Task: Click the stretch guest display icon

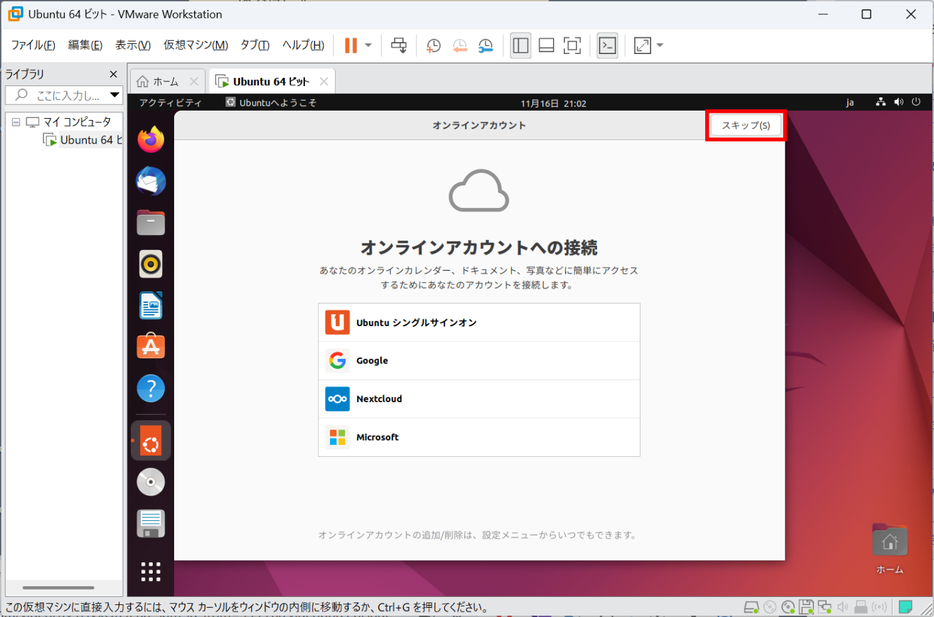Action: coord(642,45)
